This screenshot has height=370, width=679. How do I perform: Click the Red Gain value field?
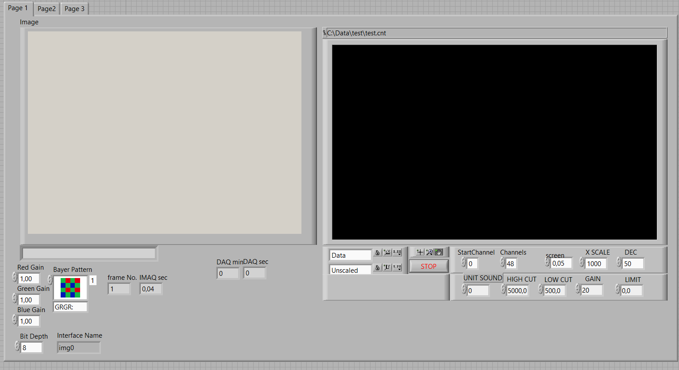click(x=29, y=278)
